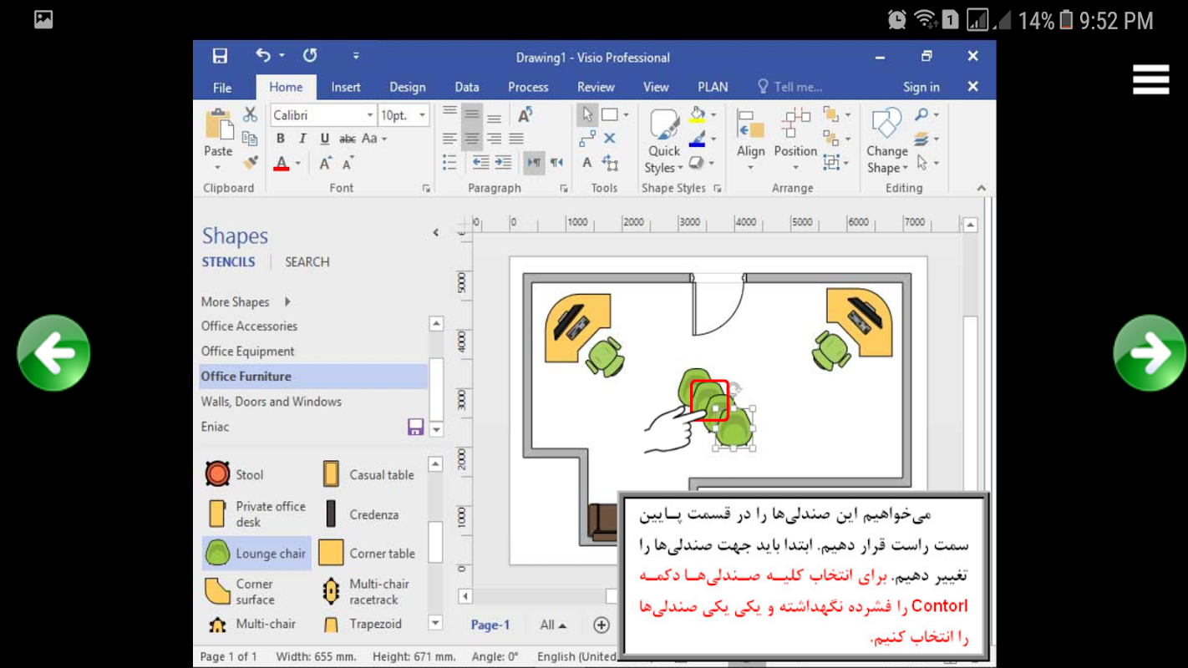This screenshot has width=1188, height=668.
Task: Switch to the Design tab
Action: 408,87
